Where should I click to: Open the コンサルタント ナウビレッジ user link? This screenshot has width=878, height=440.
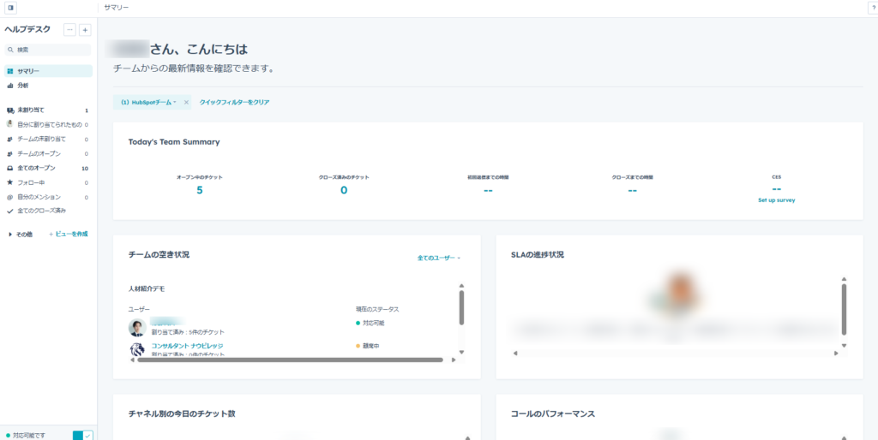[187, 346]
